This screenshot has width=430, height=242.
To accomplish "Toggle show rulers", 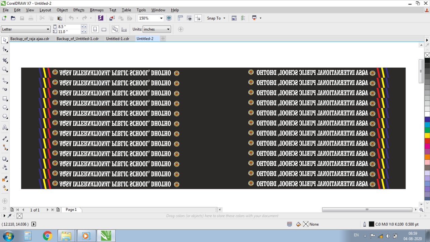I will click(x=180, y=18).
